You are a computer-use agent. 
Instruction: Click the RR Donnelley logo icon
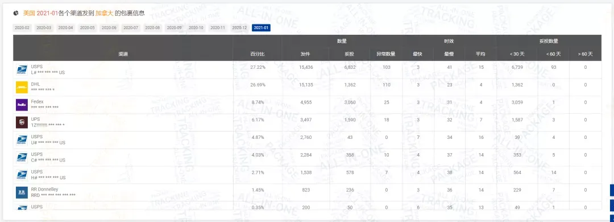point(22,192)
